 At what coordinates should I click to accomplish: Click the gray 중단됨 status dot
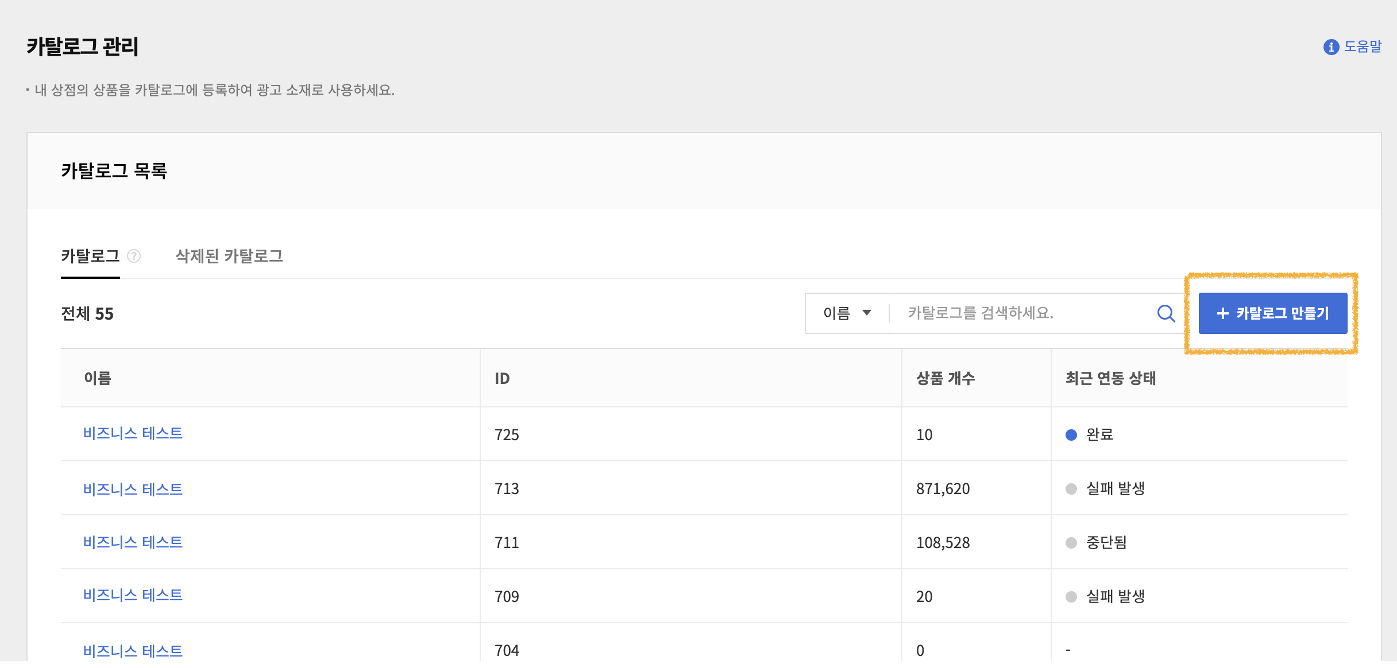tap(1071, 543)
